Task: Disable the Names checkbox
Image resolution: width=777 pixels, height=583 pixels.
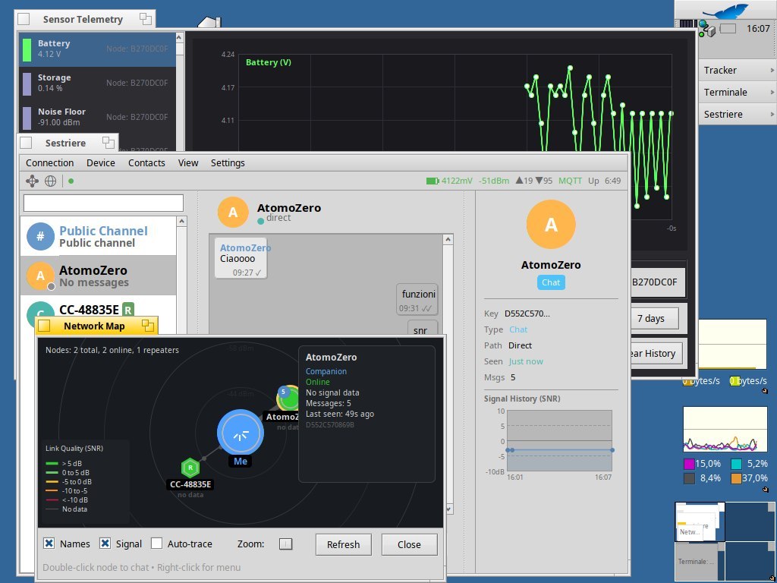Action: pos(49,544)
